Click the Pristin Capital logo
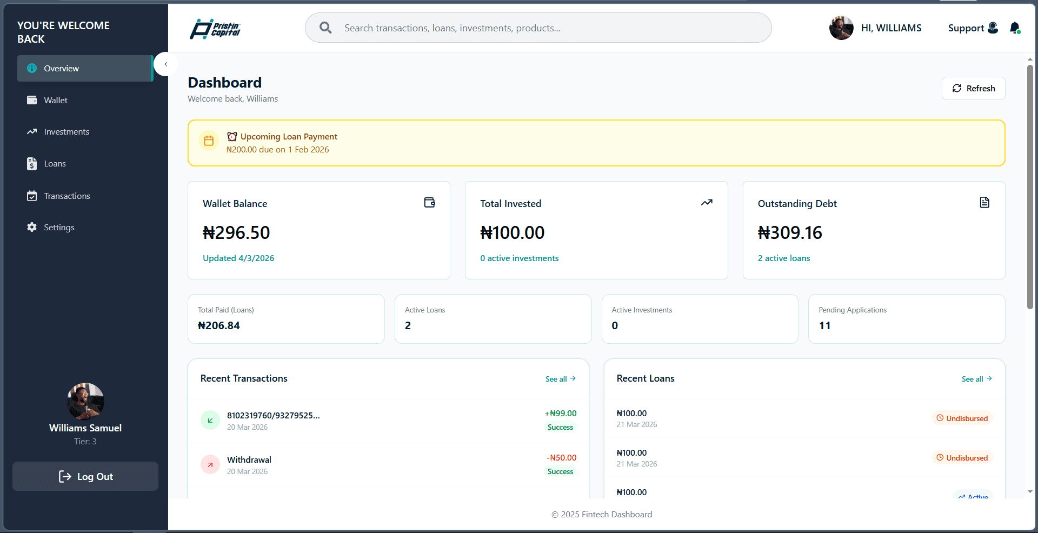The image size is (1038, 533). pos(215,29)
